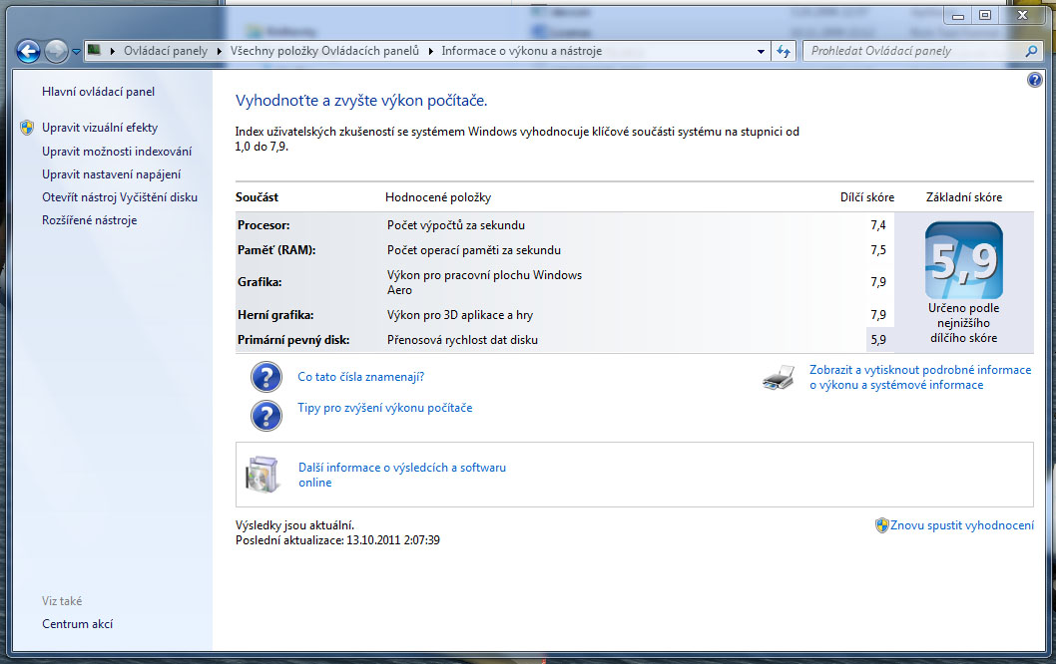1056x664 pixels.
Task: Click the 'Základní skóre' column header
Action: click(964, 197)
